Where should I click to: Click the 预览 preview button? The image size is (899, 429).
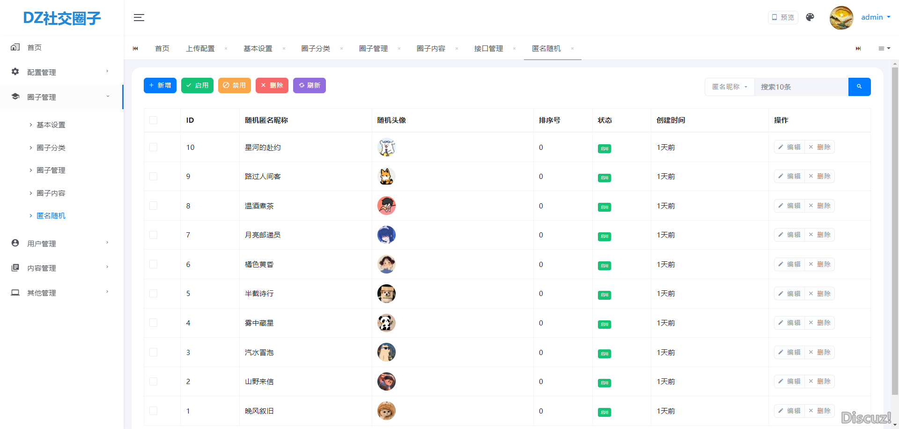point(783,17)
